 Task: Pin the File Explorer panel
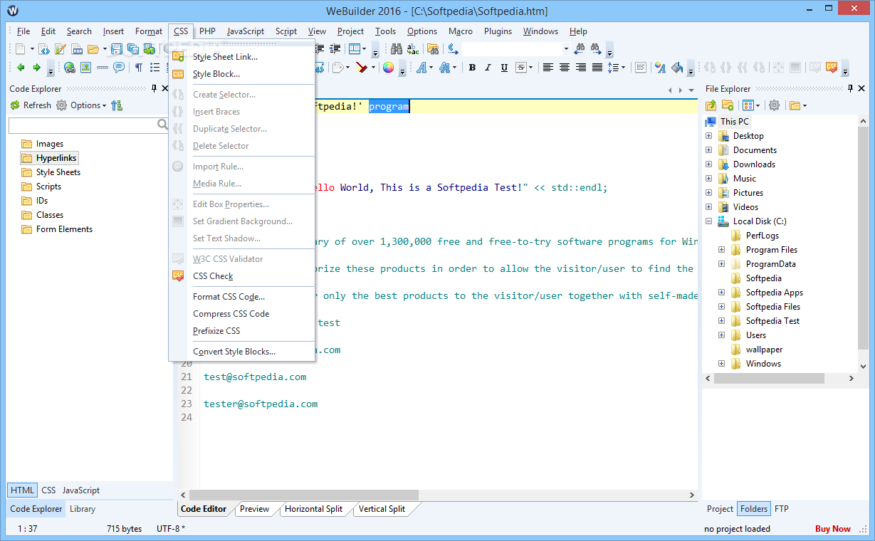click(851, 89)
